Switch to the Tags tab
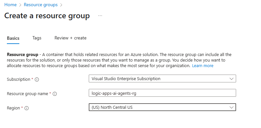The width and height of the screenshot is (261, 128). coord(37,38)
